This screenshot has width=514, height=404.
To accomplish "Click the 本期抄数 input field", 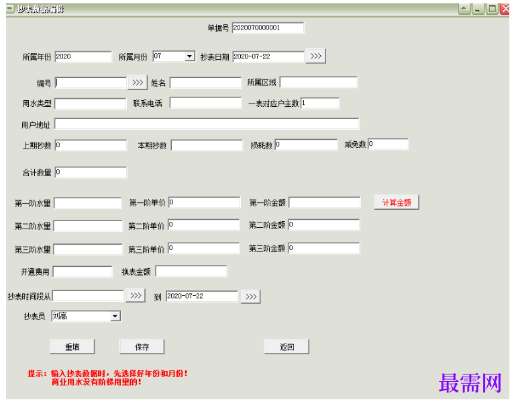I will click(207, 145).
